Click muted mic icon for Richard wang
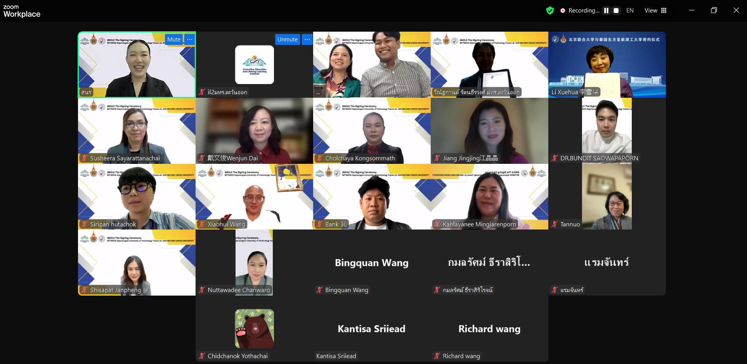The width and height of the screenshot is (747, 364). coord(437,356)
